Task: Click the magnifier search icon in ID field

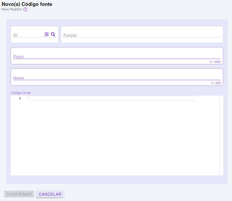Action: [x=53, y=34]
